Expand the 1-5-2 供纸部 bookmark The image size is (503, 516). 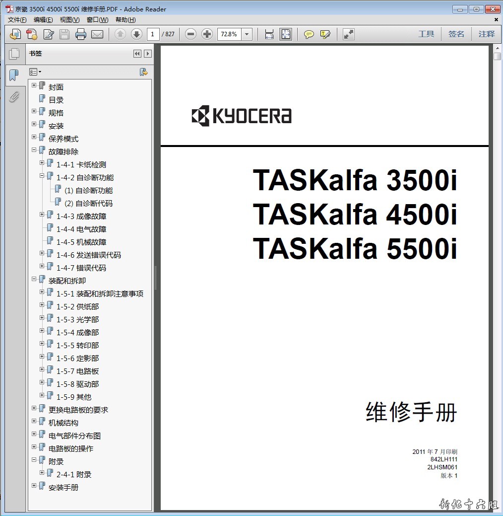(x=42, y=305)
